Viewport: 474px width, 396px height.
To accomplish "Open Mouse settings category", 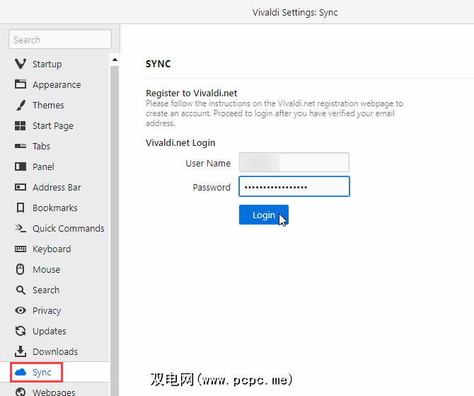I will pyautogui.click(x=54, y=269).
